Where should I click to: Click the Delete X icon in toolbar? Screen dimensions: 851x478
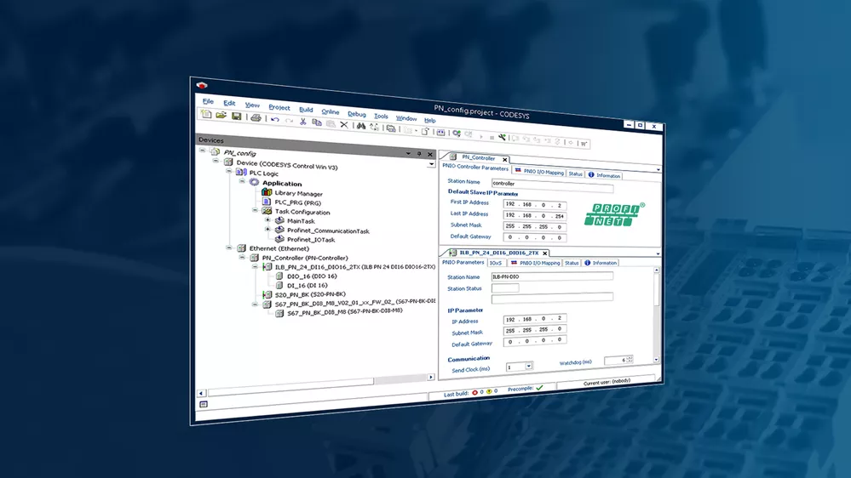pyautogui.click(x=344, y=125)
